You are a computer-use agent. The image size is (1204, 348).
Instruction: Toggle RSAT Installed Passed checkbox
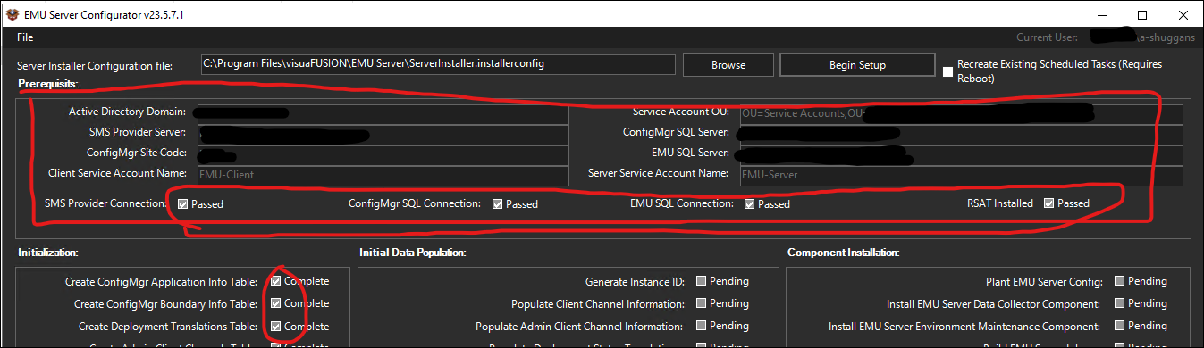tap(1048, 204)
